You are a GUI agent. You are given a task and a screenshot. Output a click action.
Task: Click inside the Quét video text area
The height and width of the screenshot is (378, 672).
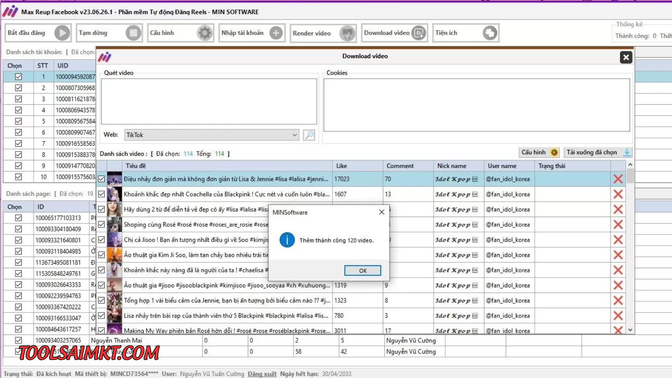coord(209,101)
